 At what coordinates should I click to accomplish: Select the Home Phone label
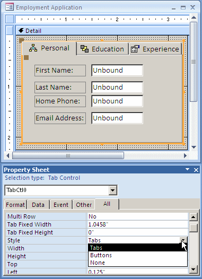(x=60, y=101)
